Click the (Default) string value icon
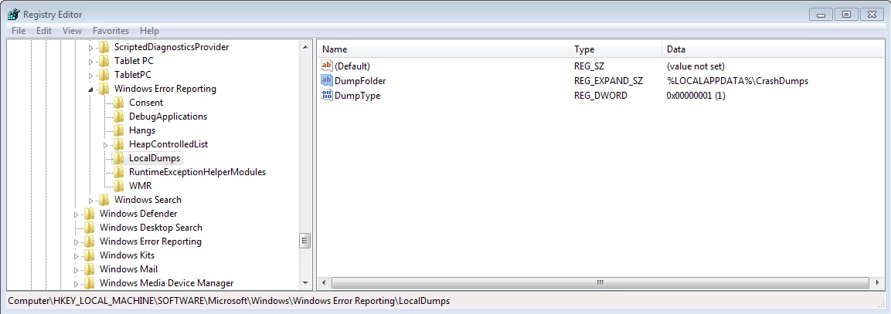Viewport: 891px width, 314px height. (327, 66)
